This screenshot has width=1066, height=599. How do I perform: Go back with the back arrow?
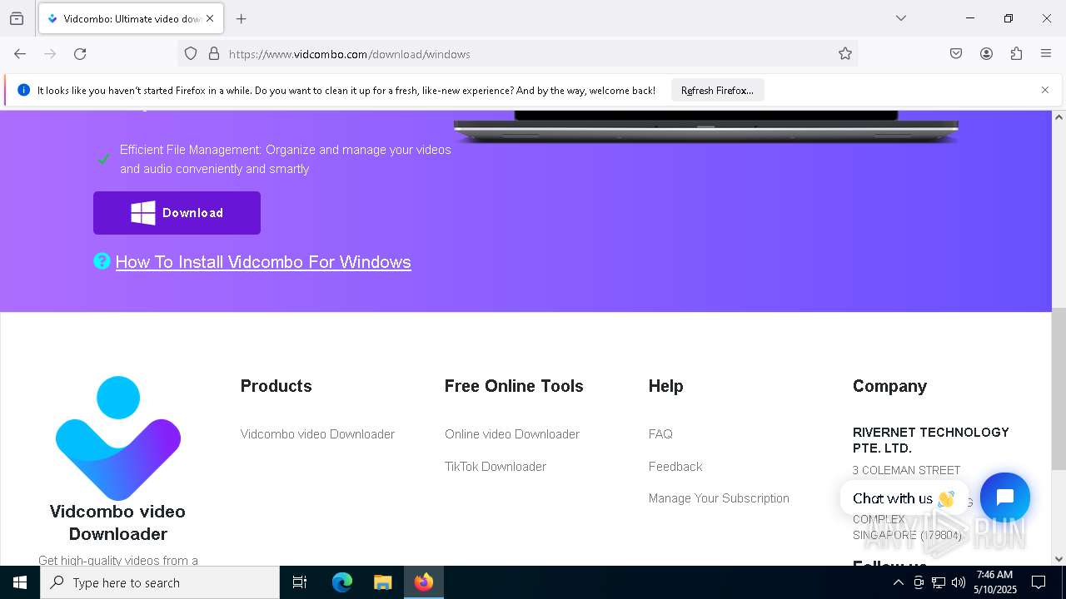coord(20,54)
